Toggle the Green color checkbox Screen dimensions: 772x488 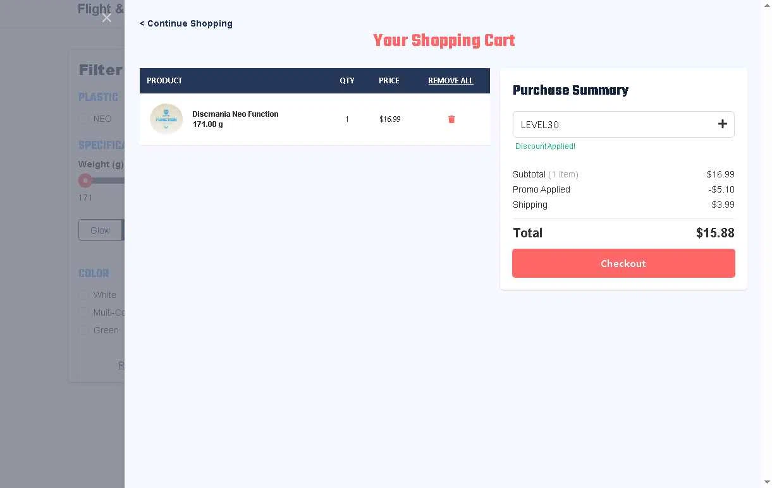[83, 330]
